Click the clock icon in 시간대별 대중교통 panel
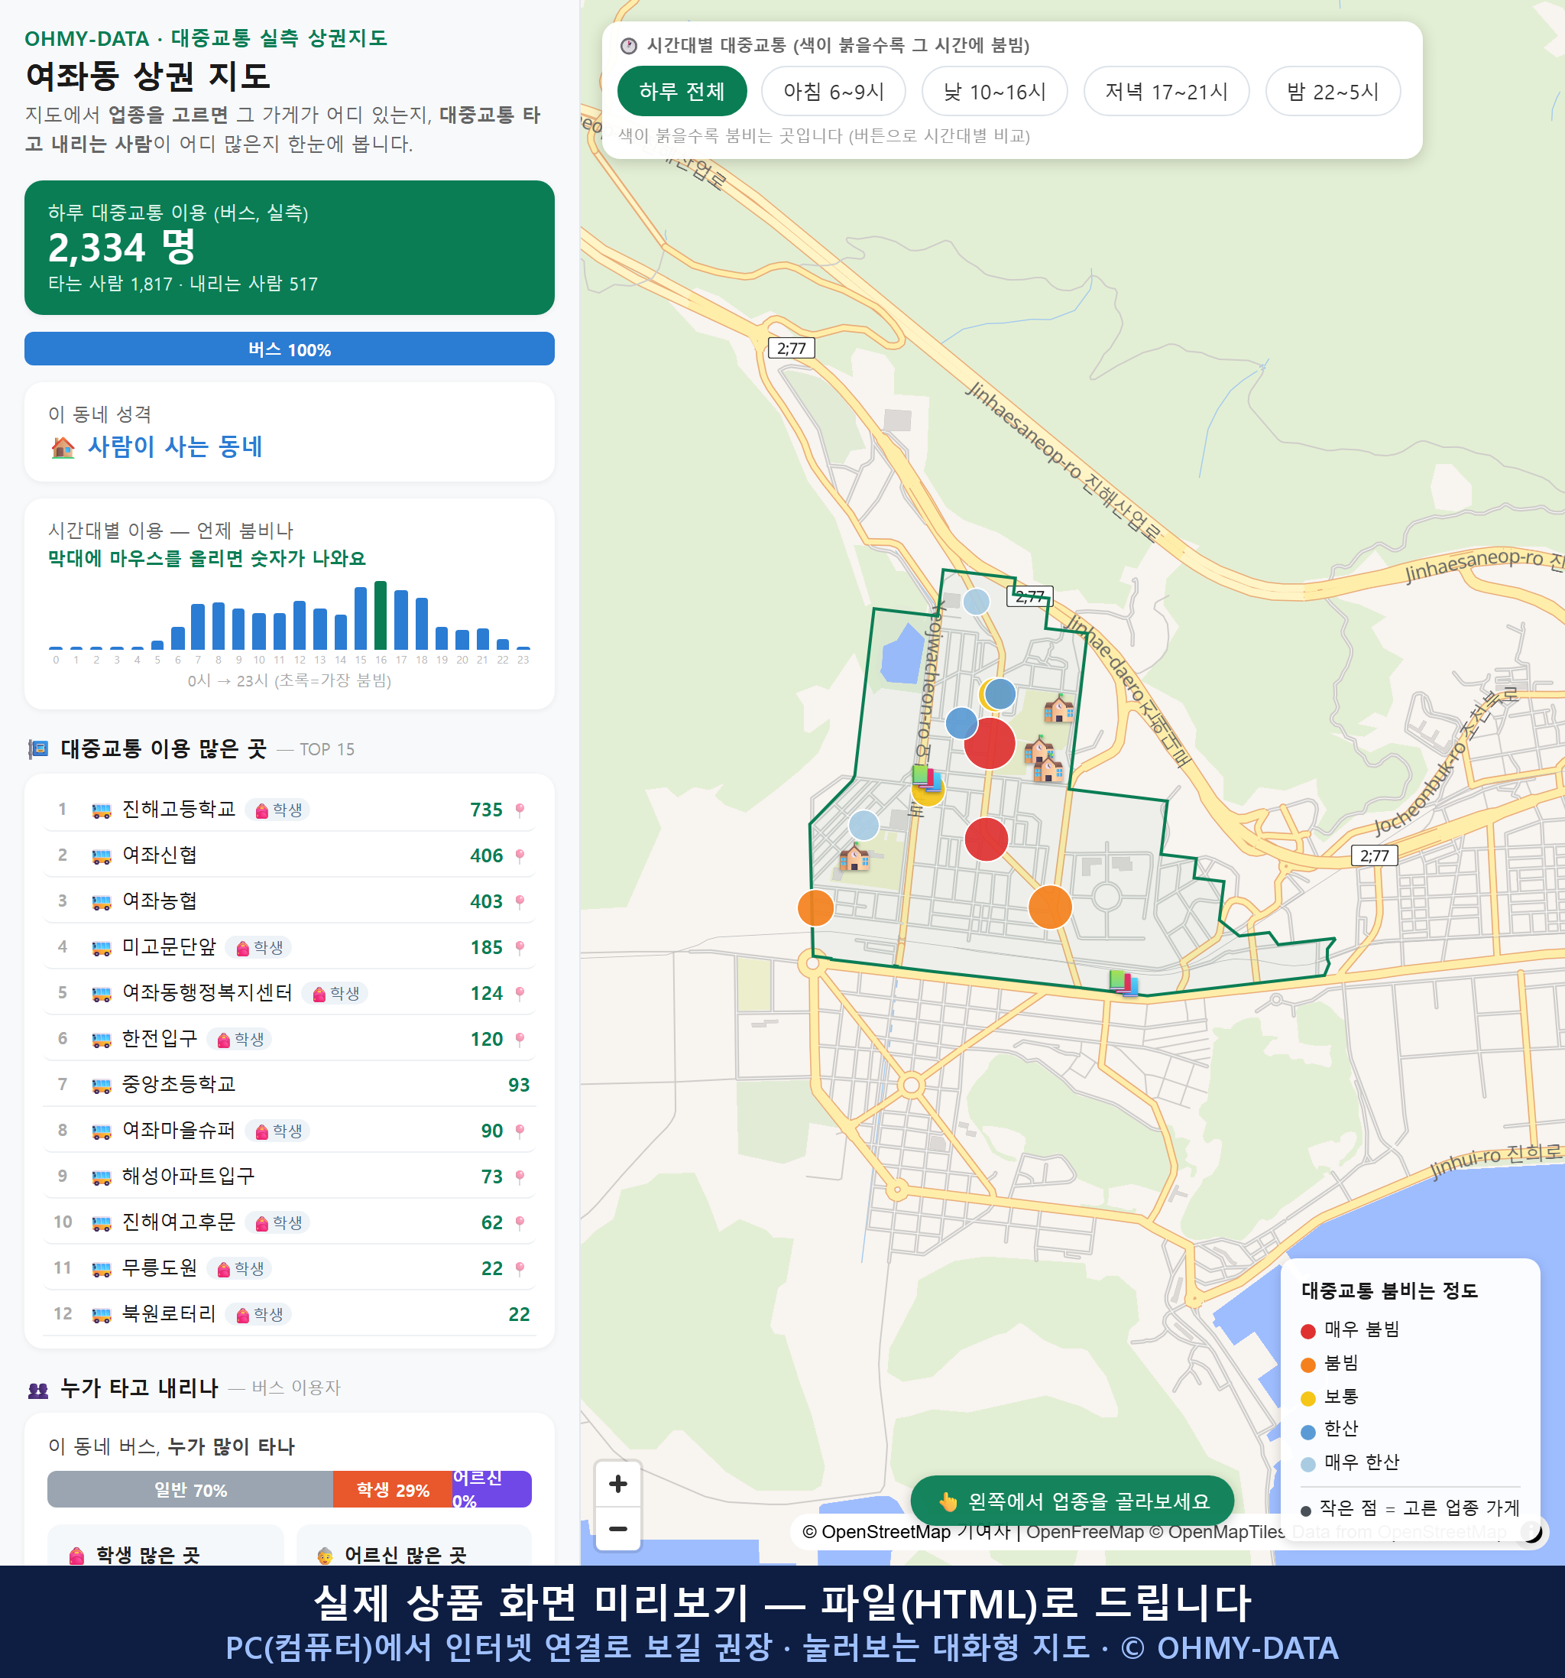This screenshot has width=1565, height=1678. click(x=629, y=46)
